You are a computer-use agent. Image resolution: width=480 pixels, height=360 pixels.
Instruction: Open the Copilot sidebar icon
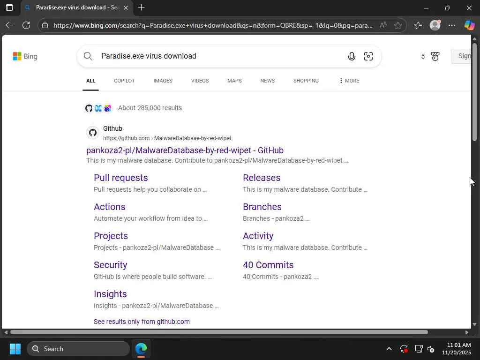point(469,25)
